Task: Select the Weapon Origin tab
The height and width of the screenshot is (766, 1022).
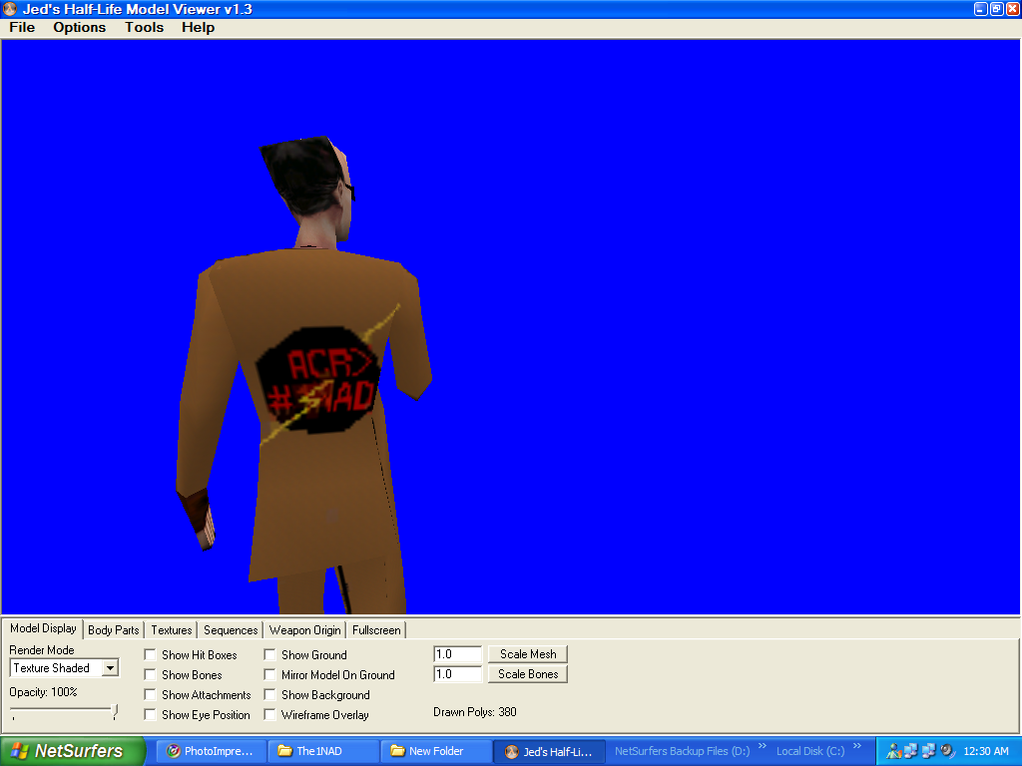Action: tap(305, 630)
